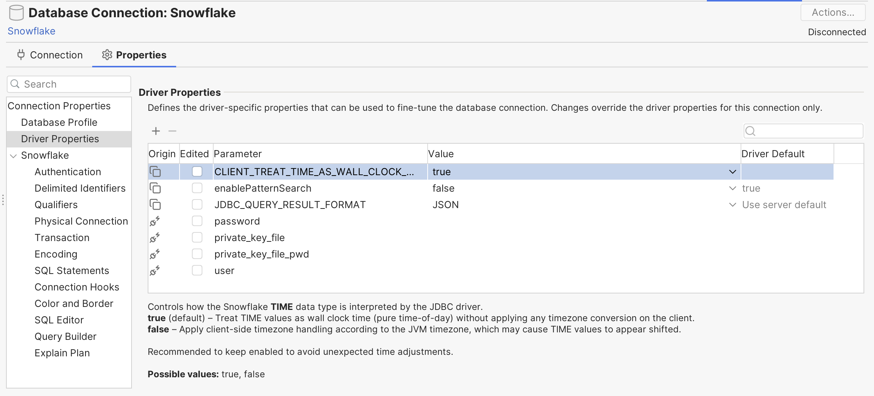Click the driver properties filter field

804,131
